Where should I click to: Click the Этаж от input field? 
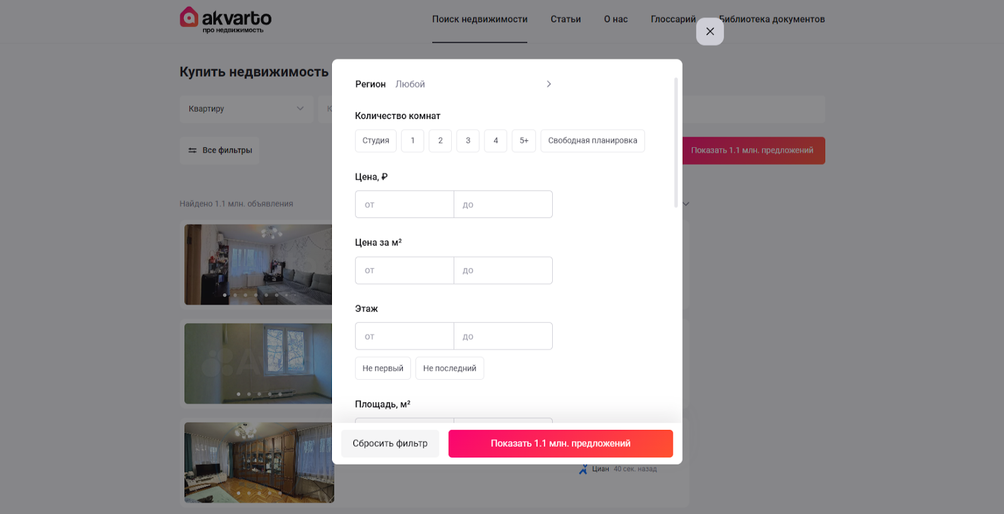405,336
